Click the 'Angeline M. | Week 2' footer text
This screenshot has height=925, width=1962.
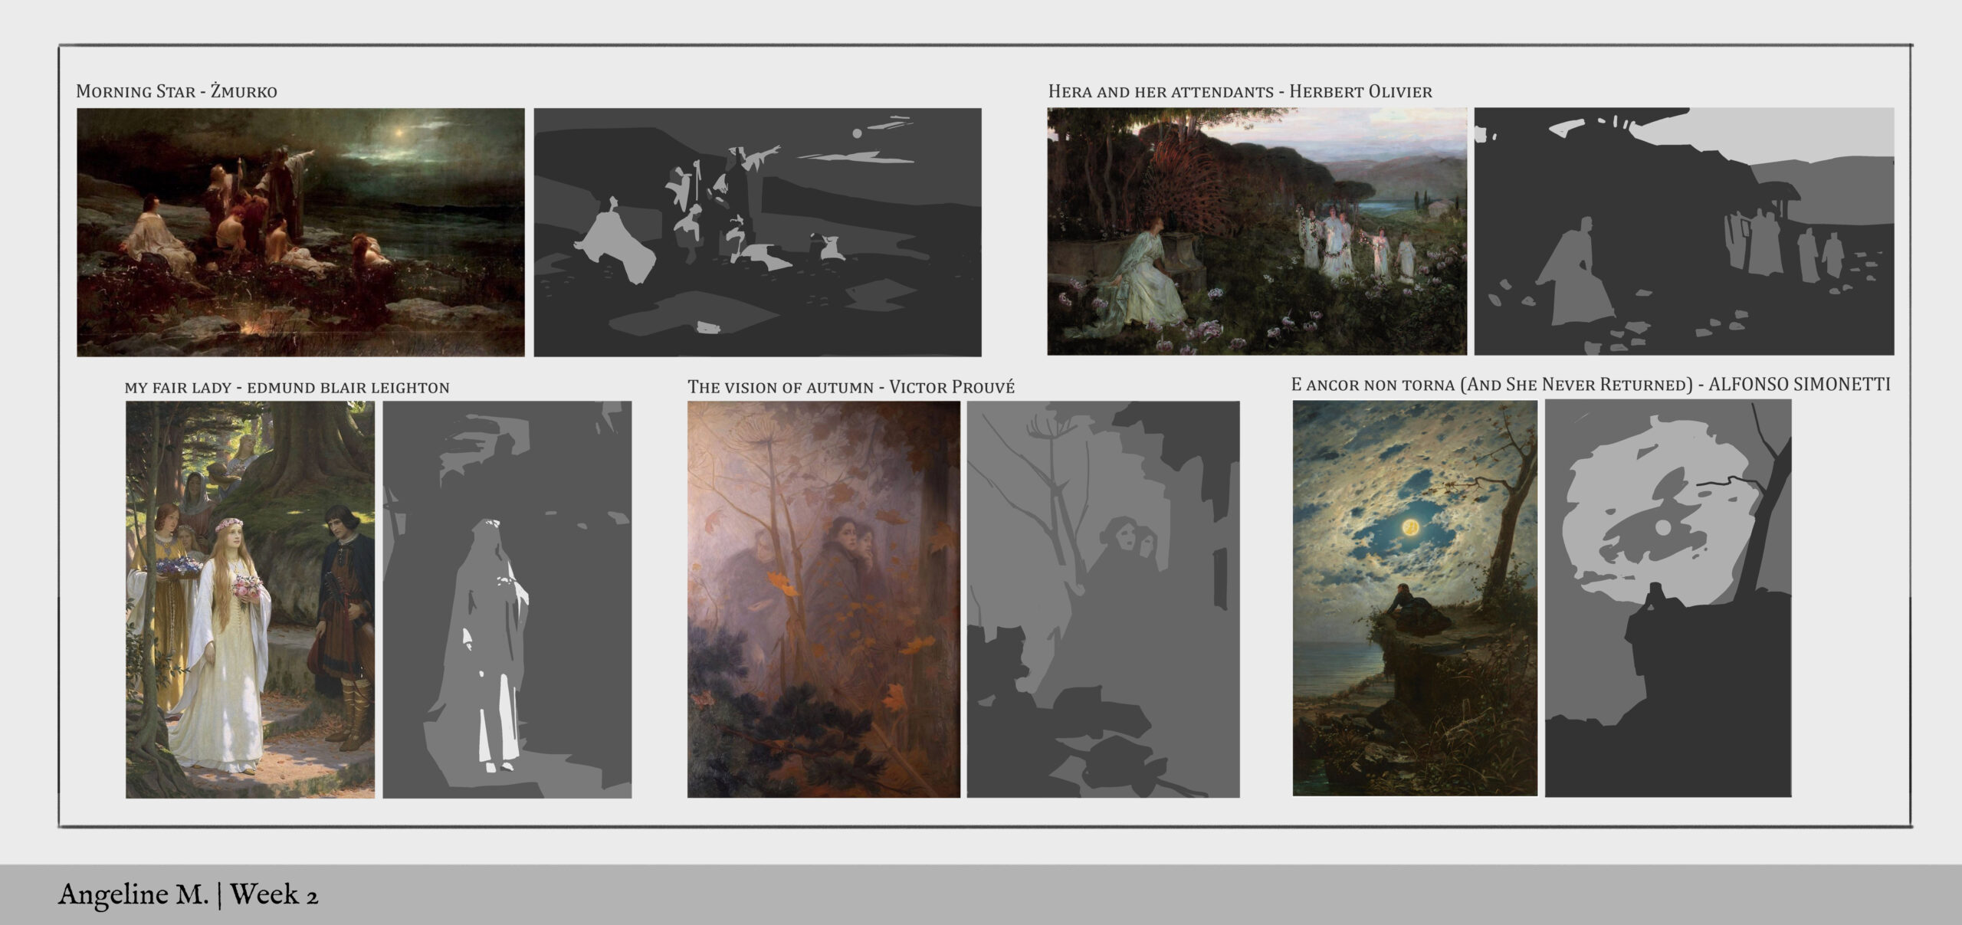coord(188,894)
